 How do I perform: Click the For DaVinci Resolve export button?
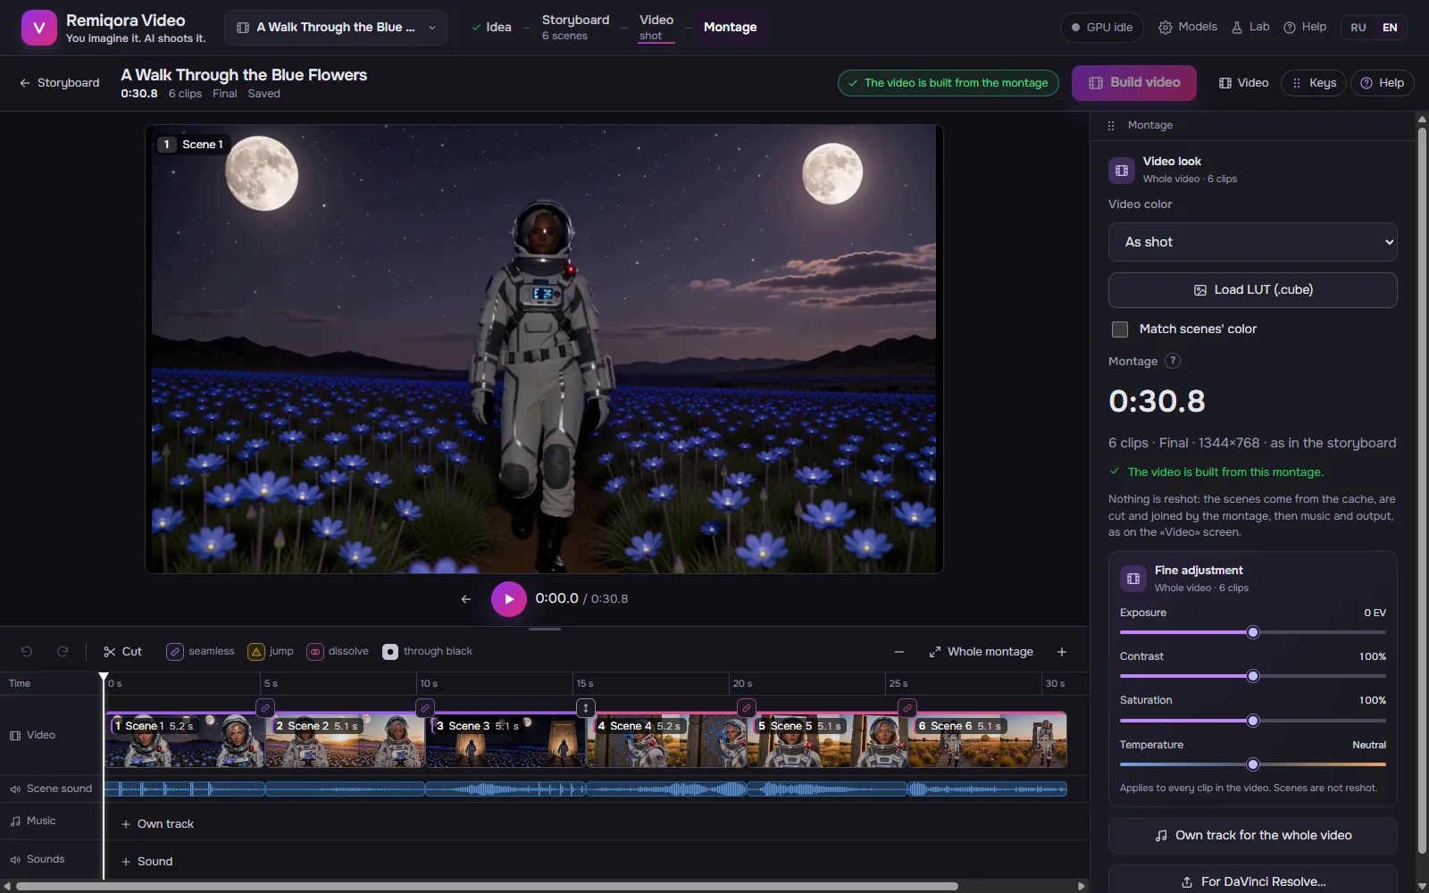point(1252,881)
